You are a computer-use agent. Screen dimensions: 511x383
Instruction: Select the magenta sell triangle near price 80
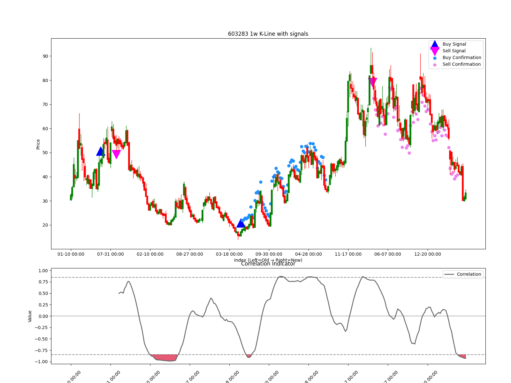372,82
